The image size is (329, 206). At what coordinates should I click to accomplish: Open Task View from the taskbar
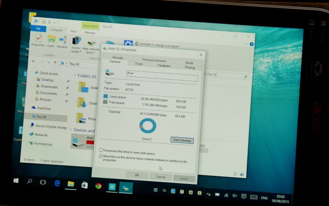click(43, 182)
